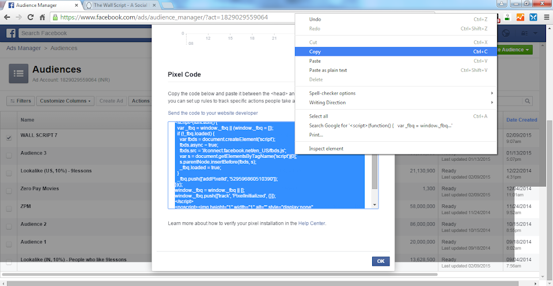
Task: Open the Help Center link
Action: [312, 223]
